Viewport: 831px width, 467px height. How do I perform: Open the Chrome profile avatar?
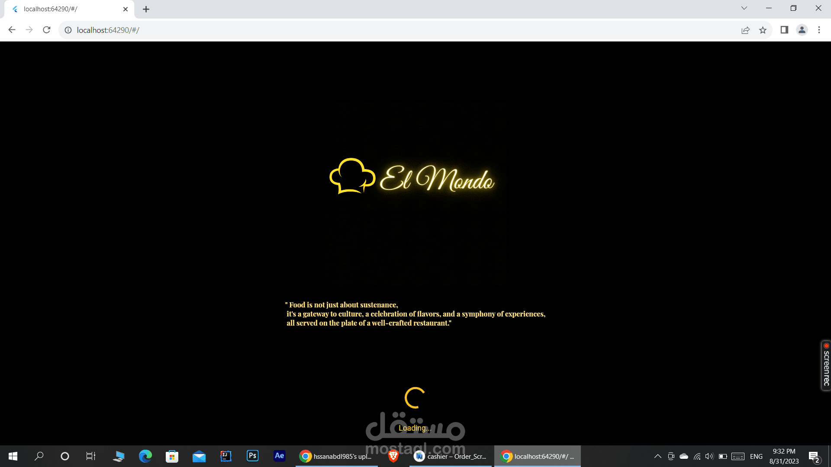(x=802, y=30)
